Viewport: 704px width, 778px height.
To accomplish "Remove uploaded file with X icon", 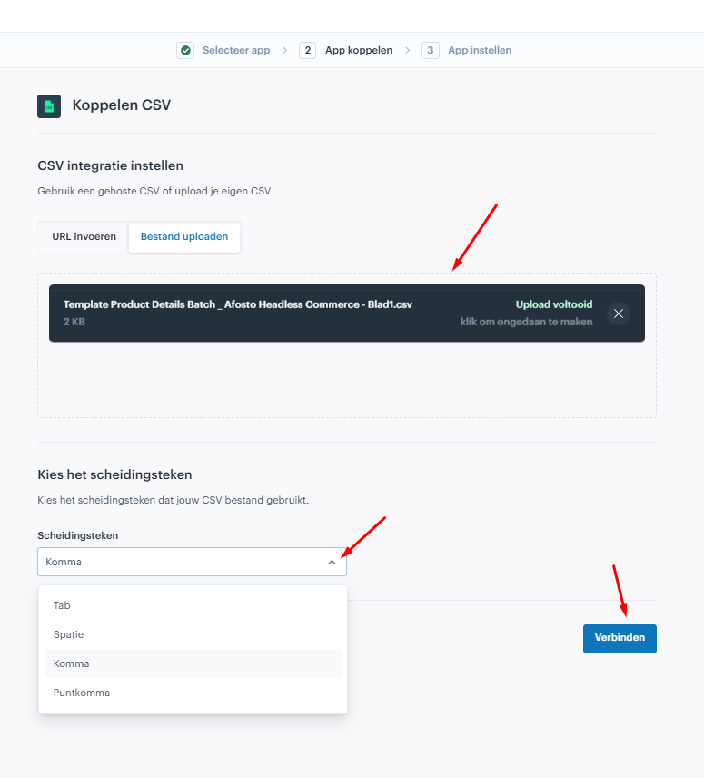I will tap(619, 314).
